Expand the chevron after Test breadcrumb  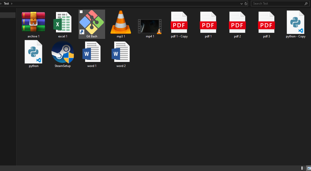point(12,4)
